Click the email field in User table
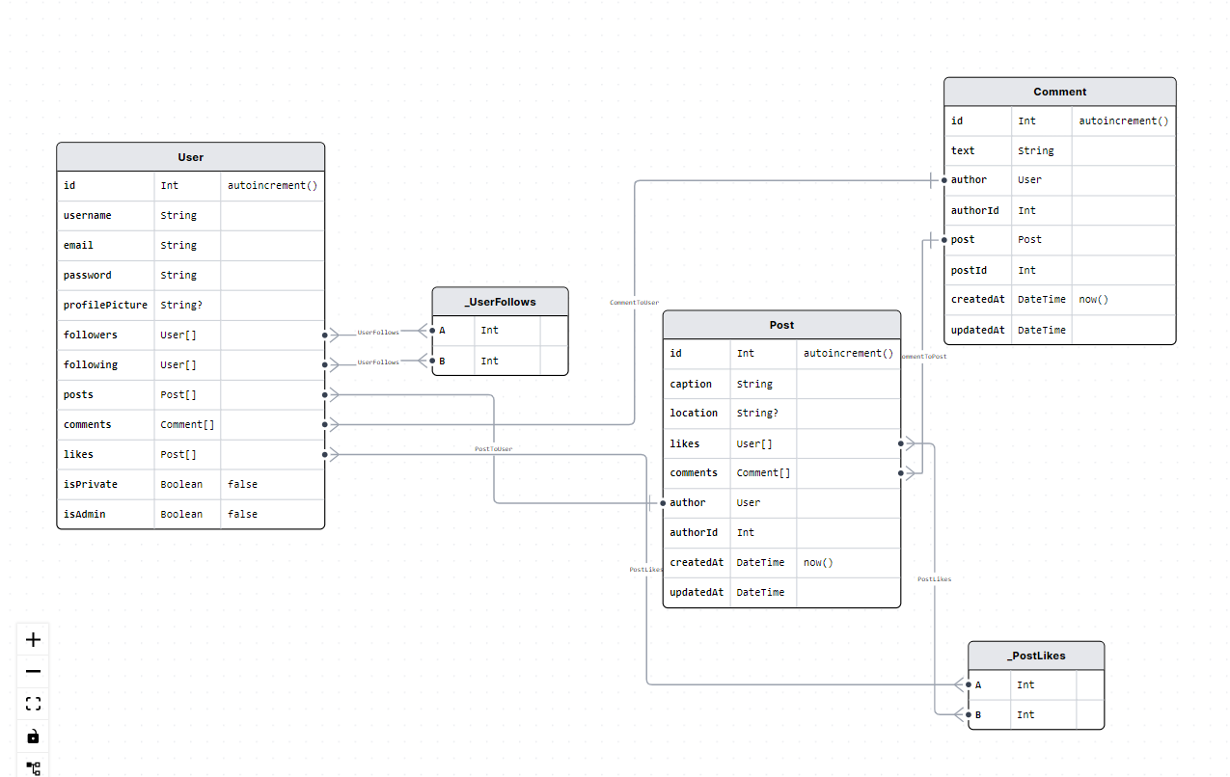 [78, 245]
